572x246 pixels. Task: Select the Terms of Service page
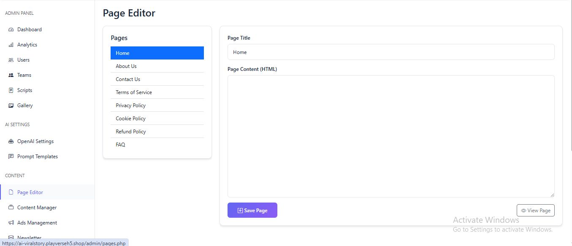[x=134, y=92]
